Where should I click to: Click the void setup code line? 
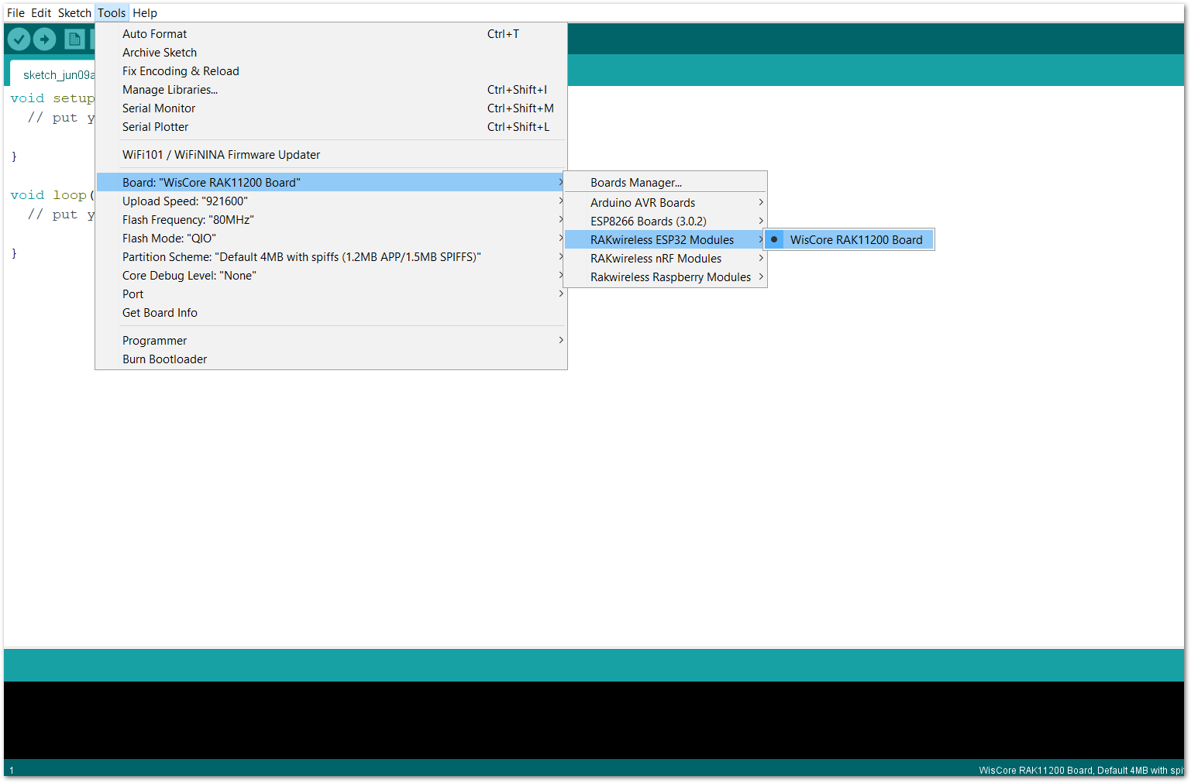point(52,98)
